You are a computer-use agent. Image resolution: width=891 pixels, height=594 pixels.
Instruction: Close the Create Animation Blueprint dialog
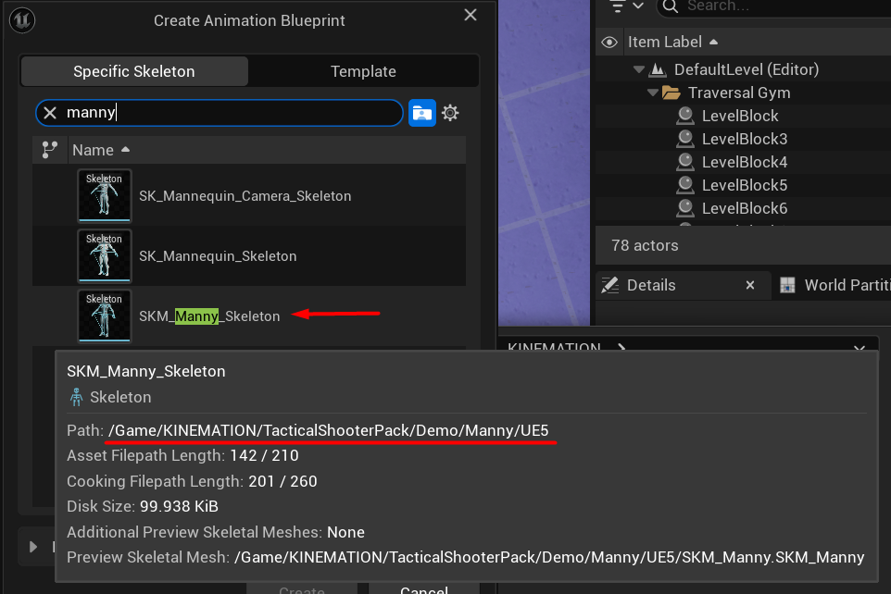pos(470,15)
